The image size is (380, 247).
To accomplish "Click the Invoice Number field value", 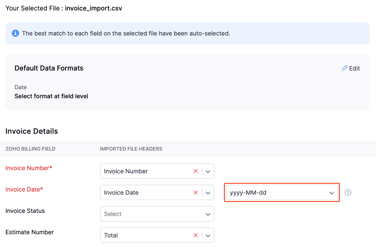I will (126, 171).
